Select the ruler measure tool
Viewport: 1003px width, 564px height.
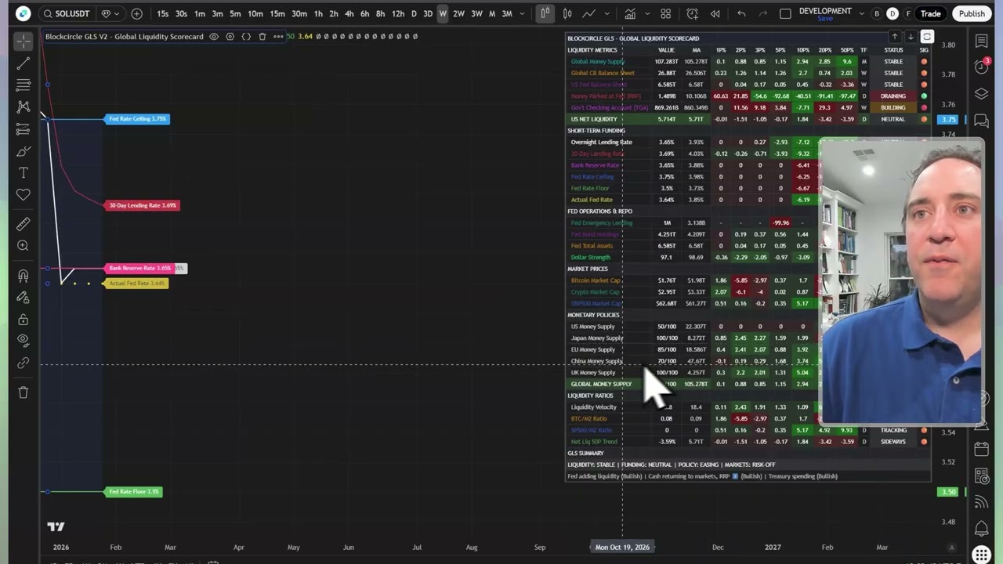pos(24,224)
